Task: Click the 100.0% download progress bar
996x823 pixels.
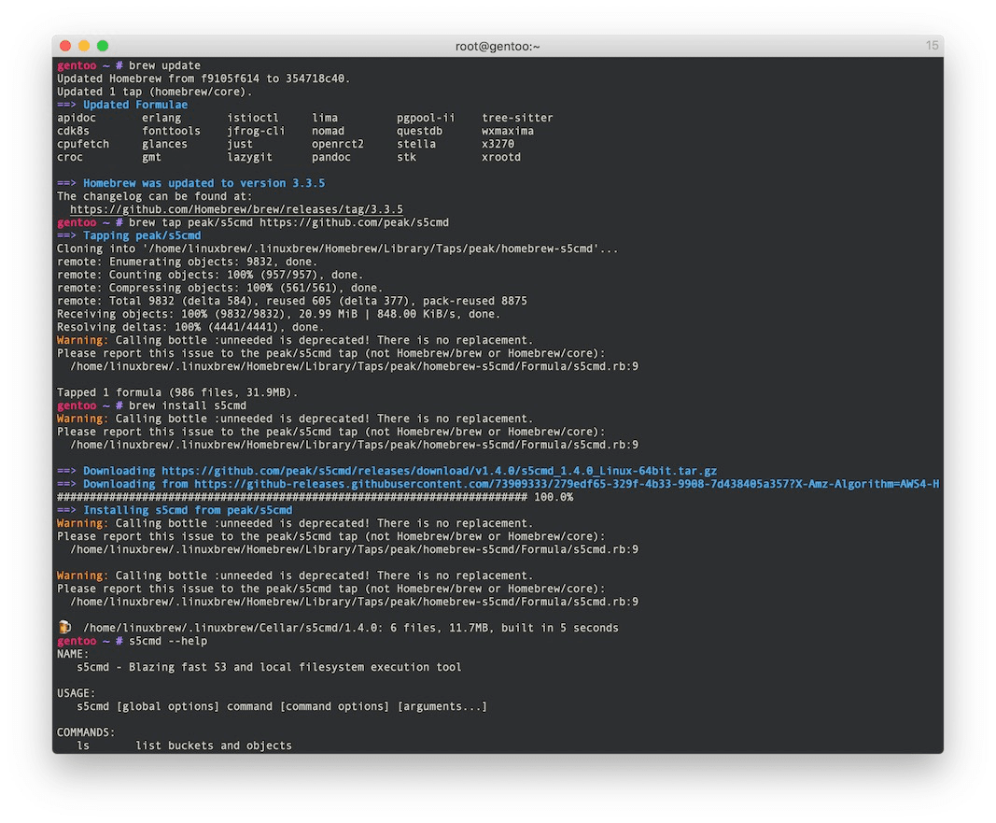Action: tap(316, 497)
